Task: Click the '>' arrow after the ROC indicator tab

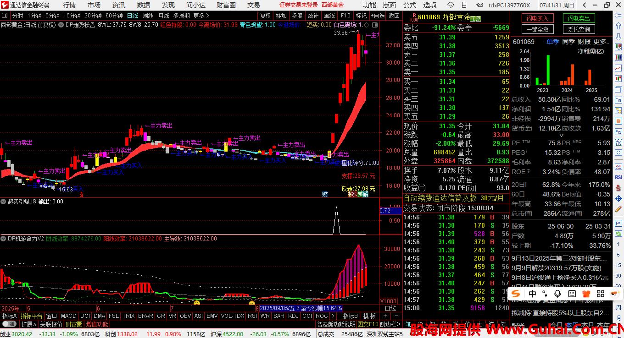Action: pyautogui.click(x=332, y=316)
